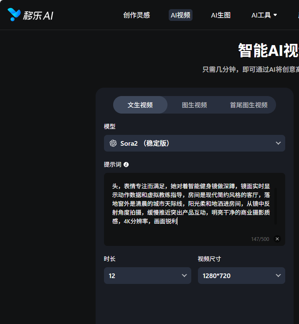
Task: Click the chevron in the model selector
Action: click(278, 143)
